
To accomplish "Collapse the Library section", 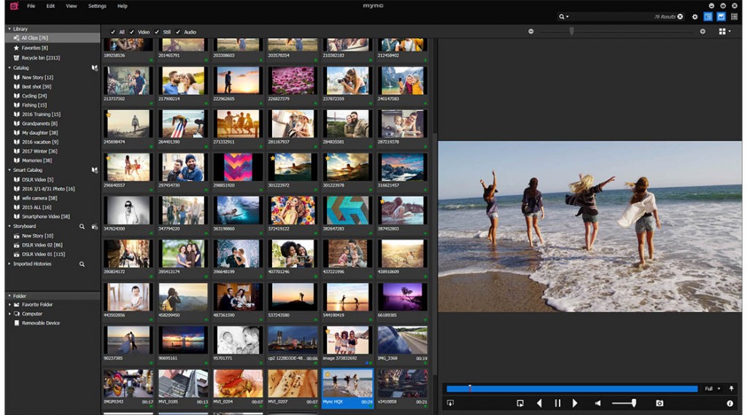I will (x=9, y=29).
